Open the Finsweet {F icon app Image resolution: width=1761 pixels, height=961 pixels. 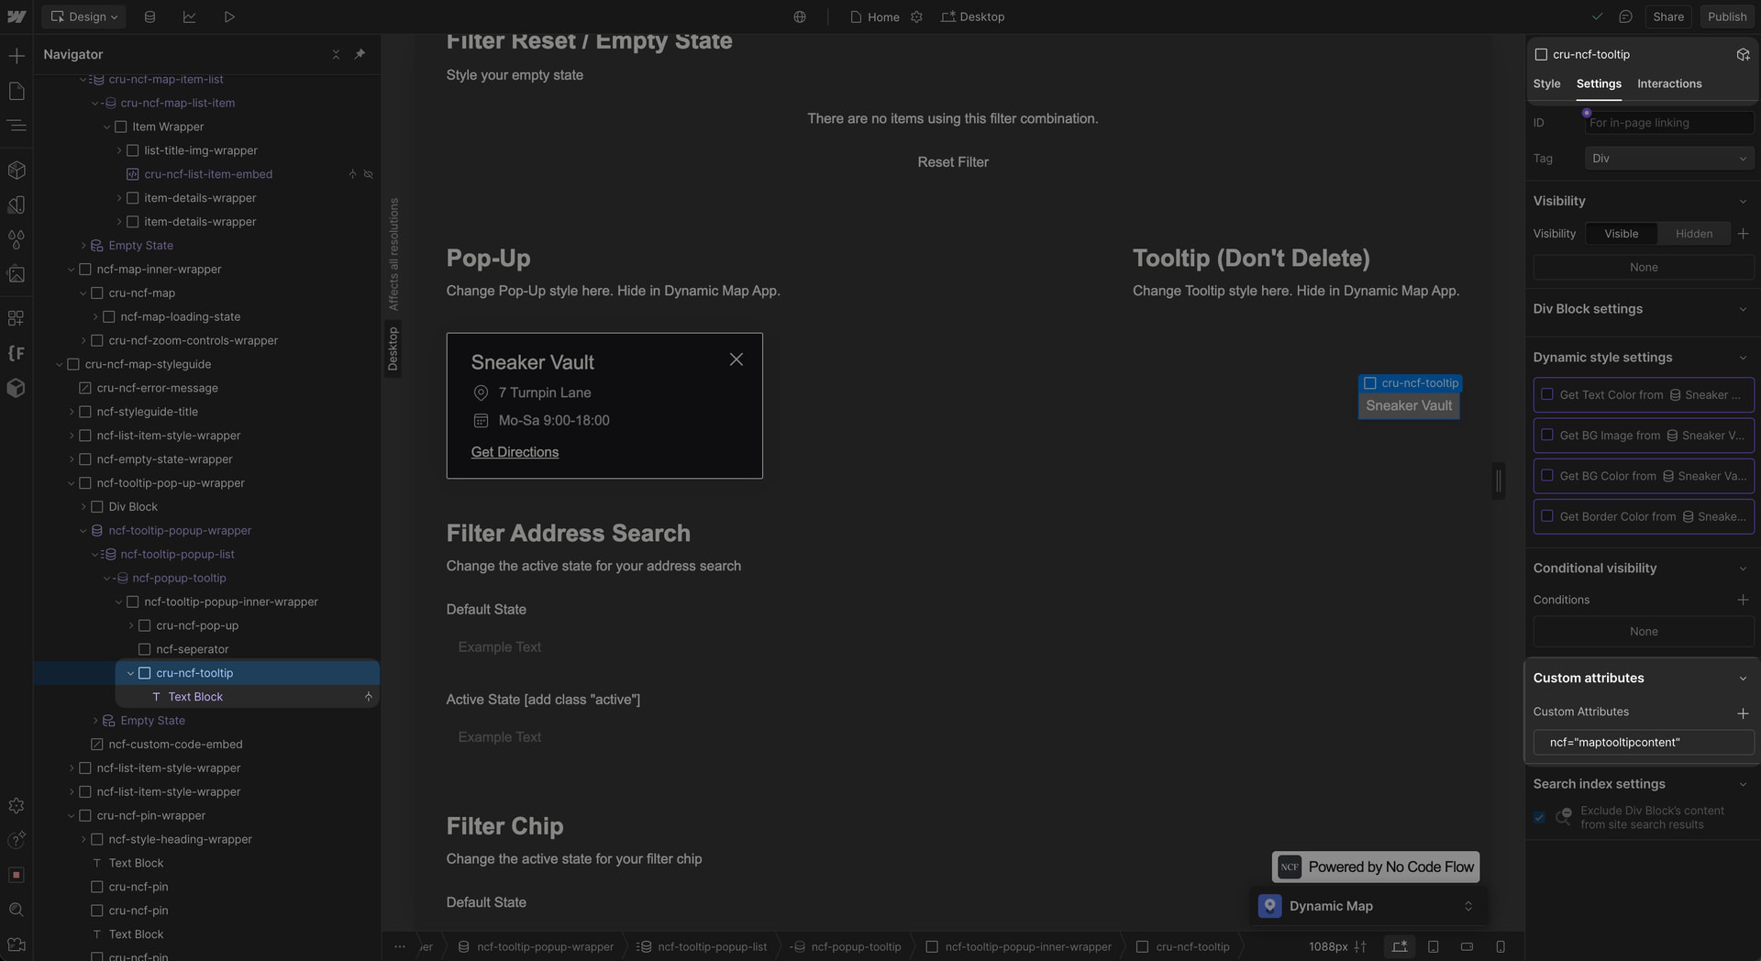pos(17,353)
